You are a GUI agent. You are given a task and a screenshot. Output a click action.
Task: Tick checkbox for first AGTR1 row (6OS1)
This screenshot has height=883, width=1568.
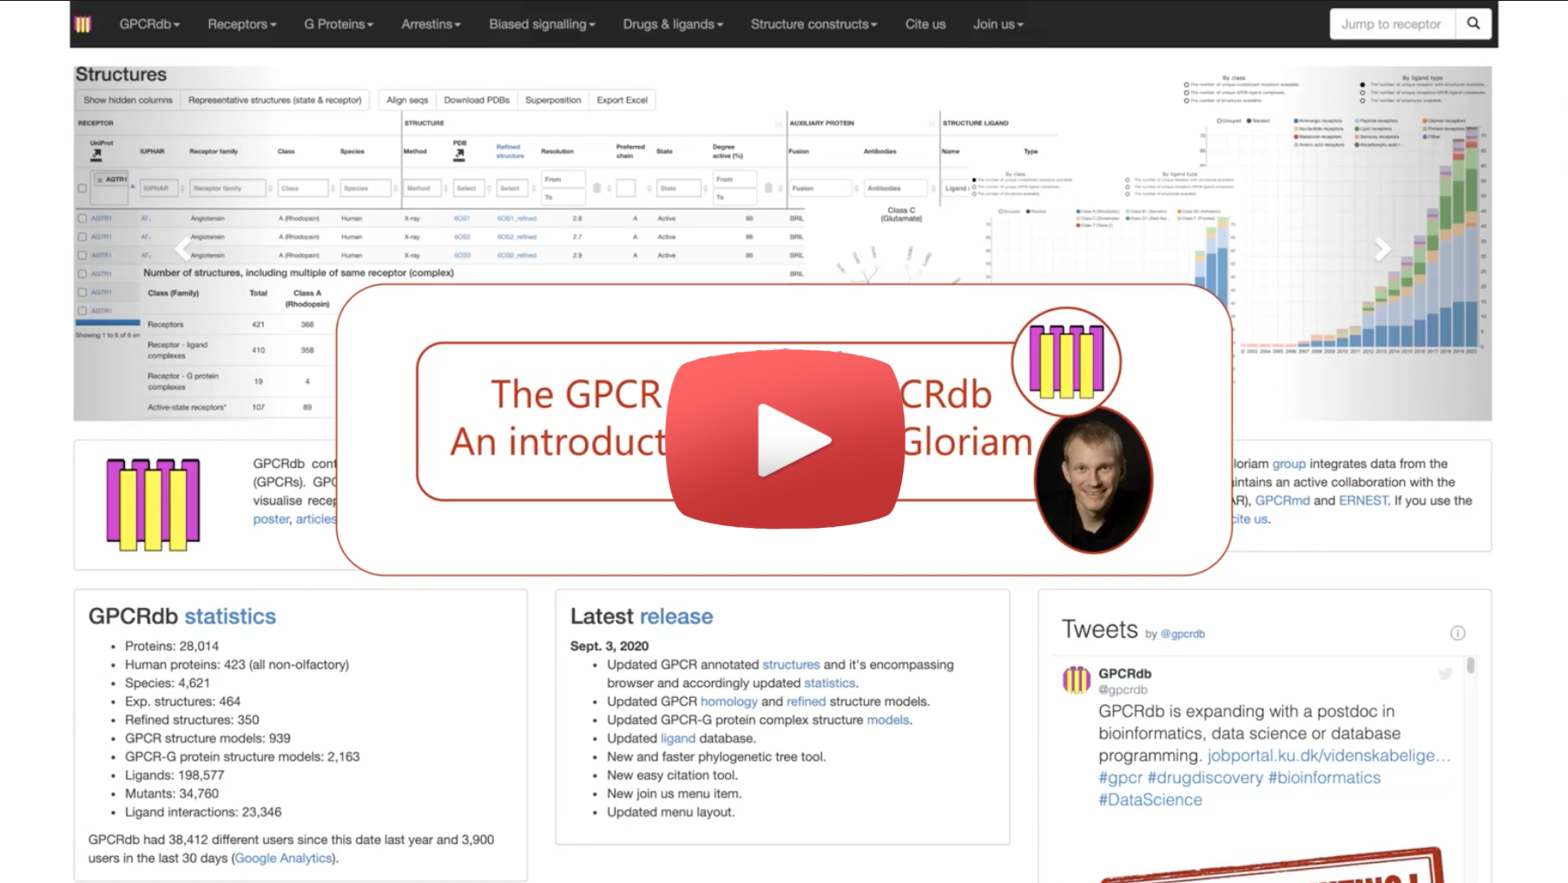coord(82,219)
